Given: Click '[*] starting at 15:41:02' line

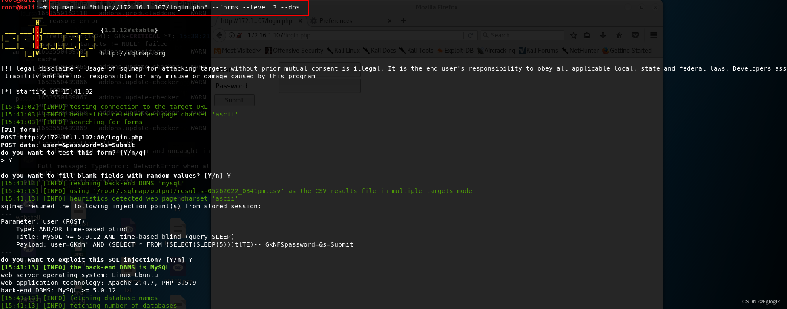Looking at the screenshot, I should pos(47,91).
